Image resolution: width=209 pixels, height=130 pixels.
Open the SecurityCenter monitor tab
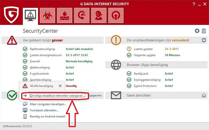(x=30, y=16)
